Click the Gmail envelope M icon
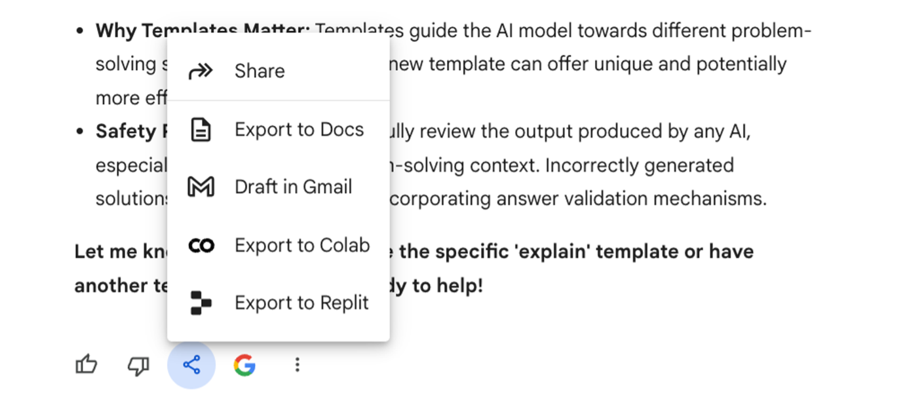Viewport: 907px width, 416px height. click(201, 187)
